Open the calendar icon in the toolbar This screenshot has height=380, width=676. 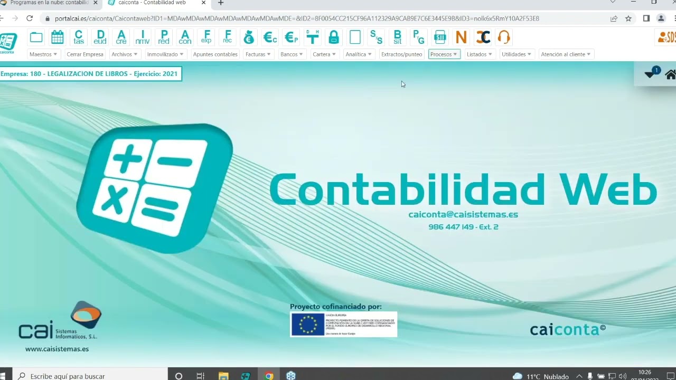(57, 37)
